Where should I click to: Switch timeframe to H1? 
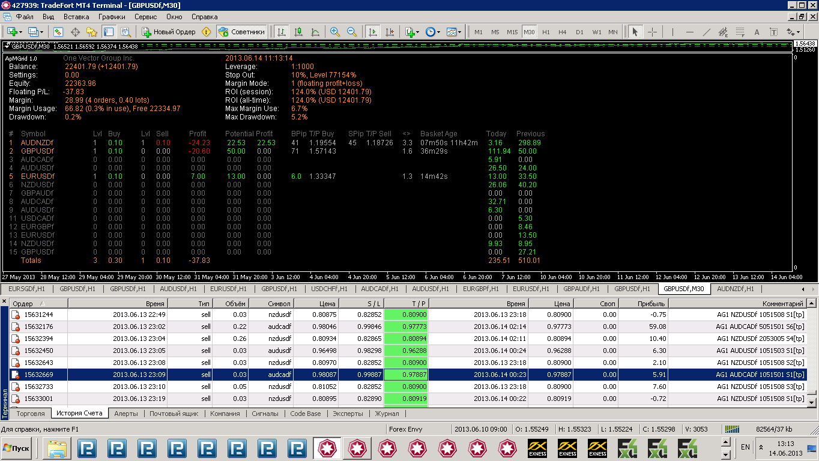click(x=546, y=32)
